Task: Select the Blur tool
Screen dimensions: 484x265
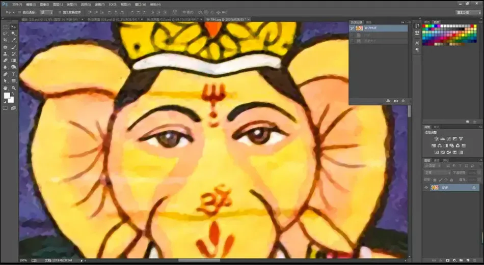Action: [x=6, y=67]
